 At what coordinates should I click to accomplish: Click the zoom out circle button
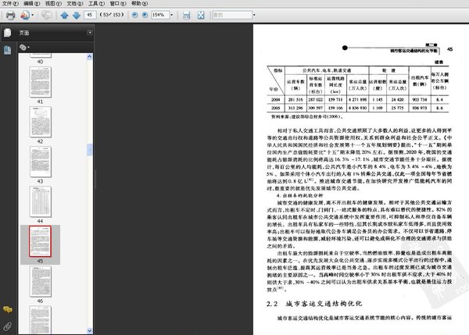pyautogui.click(x=135, y=15)
